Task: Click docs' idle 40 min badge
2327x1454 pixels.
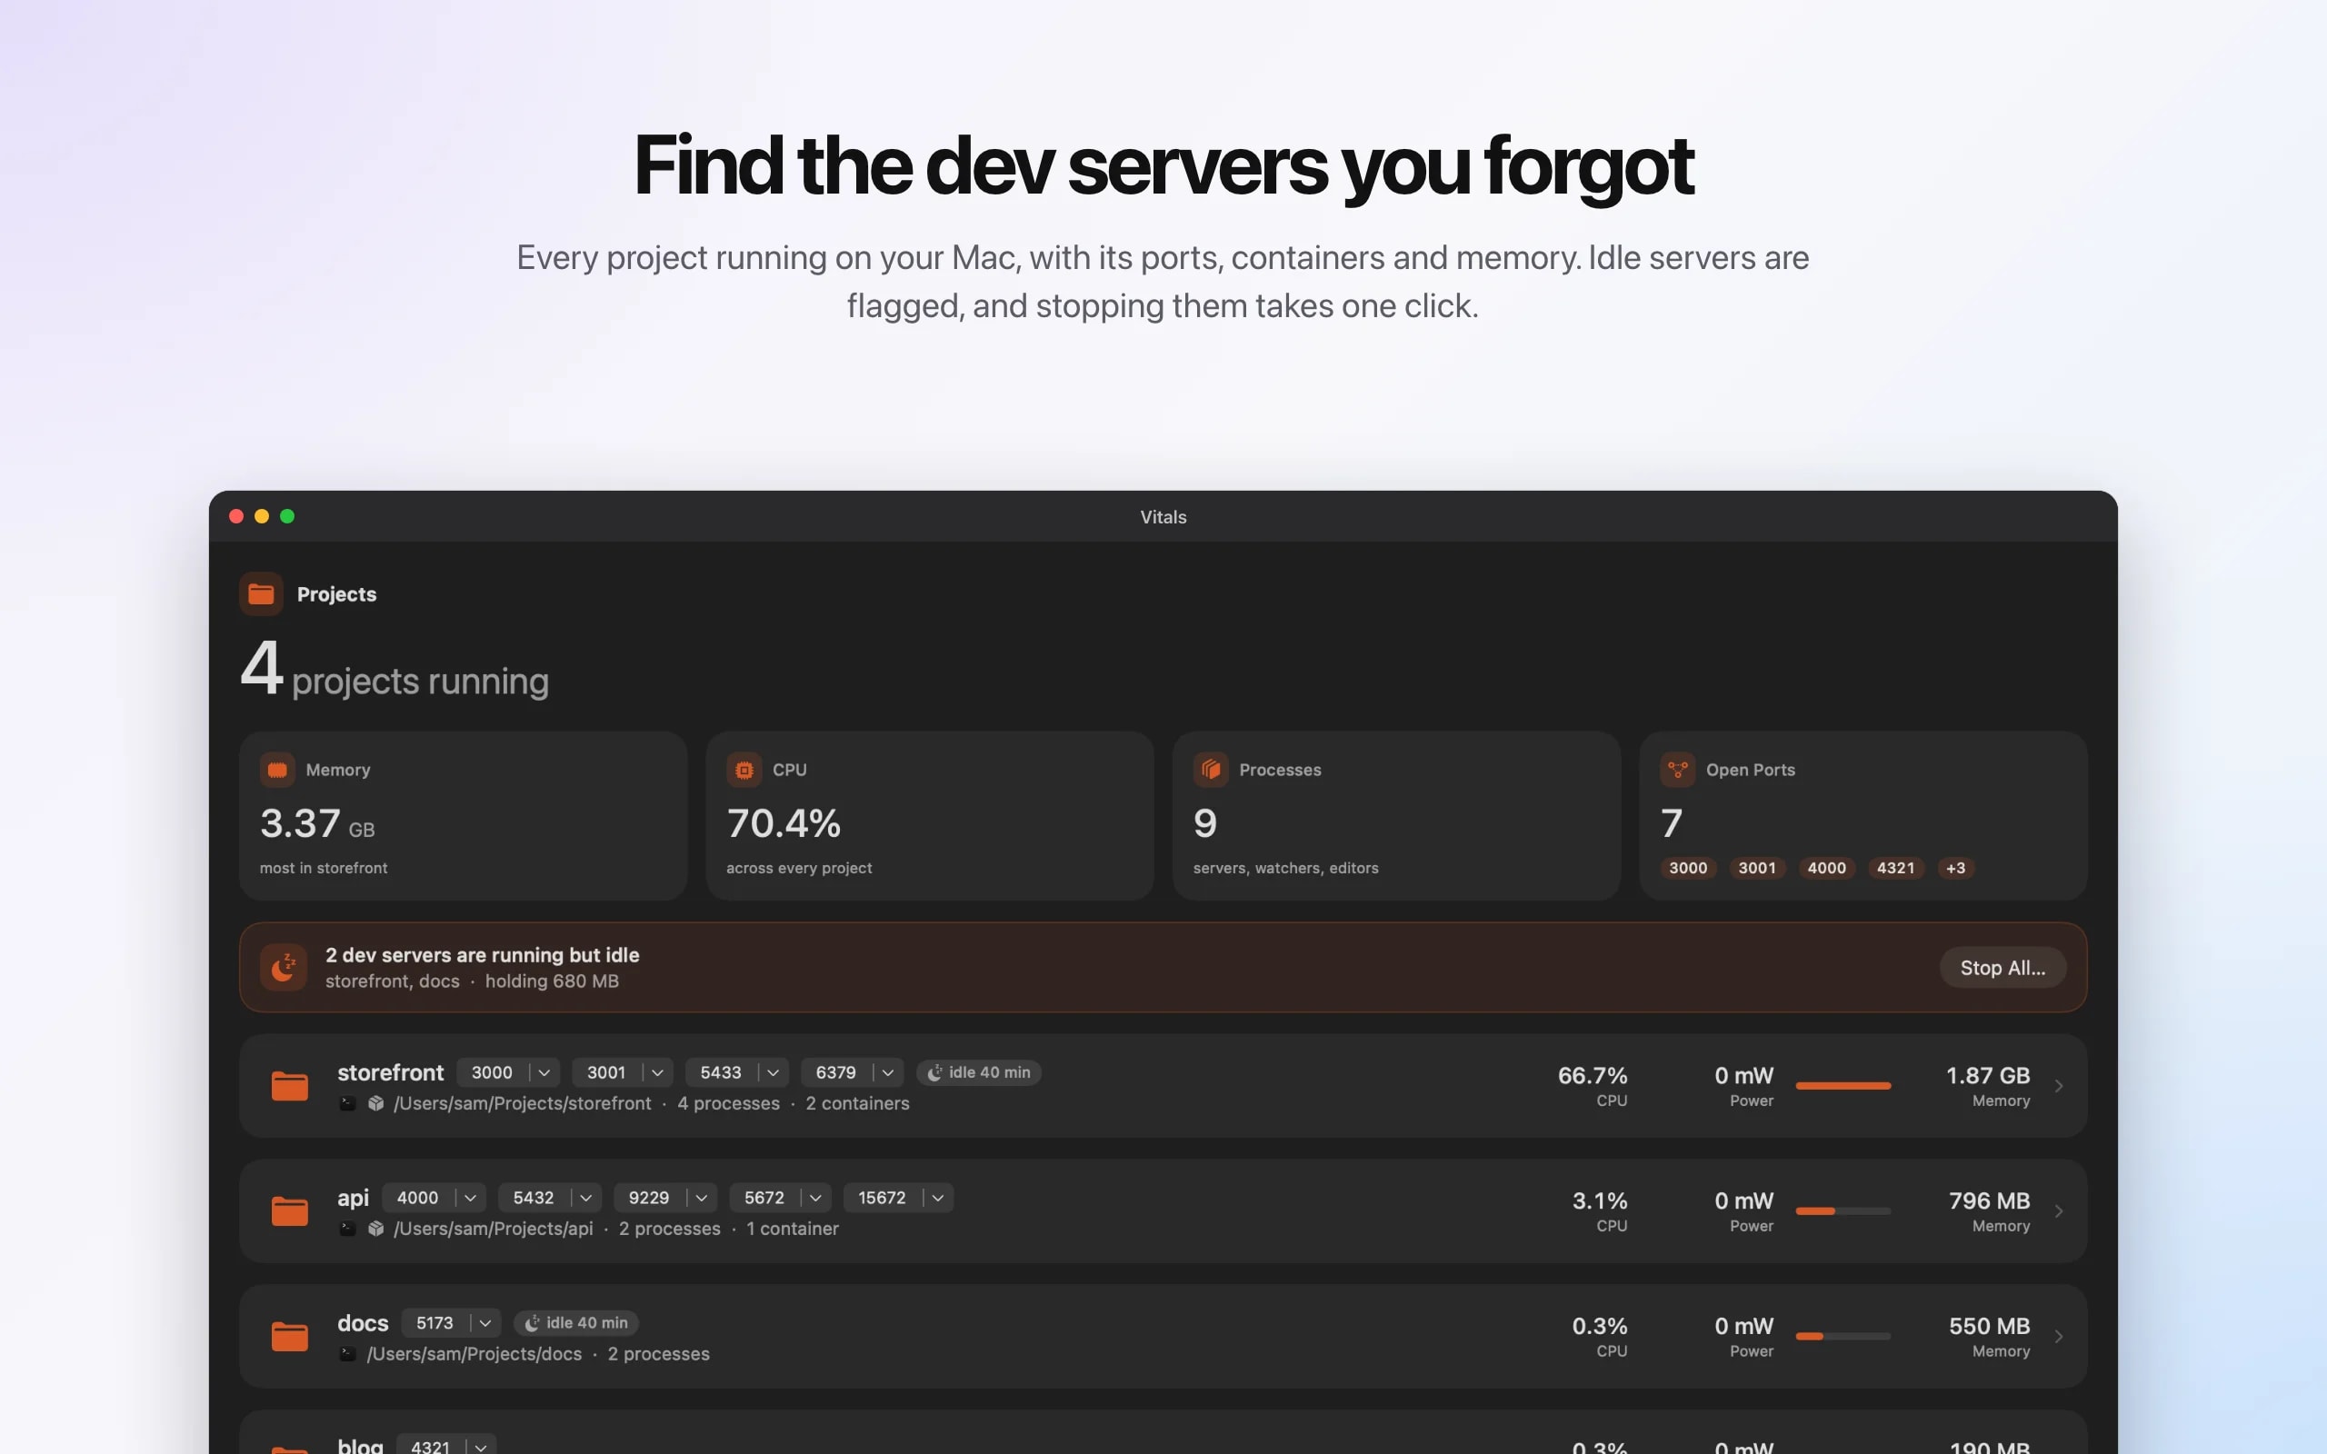Action: [x=576, y=1322]
